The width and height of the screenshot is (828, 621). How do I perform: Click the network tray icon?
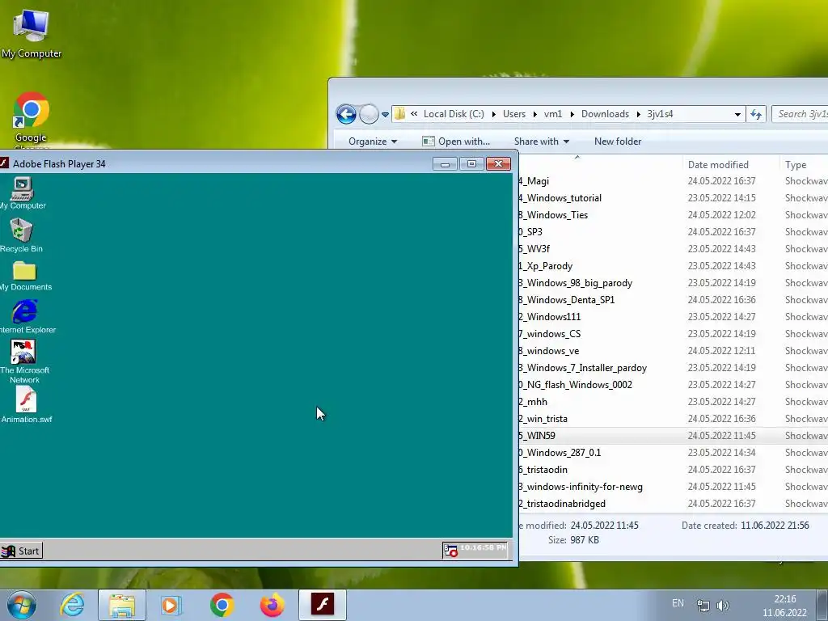703,606
